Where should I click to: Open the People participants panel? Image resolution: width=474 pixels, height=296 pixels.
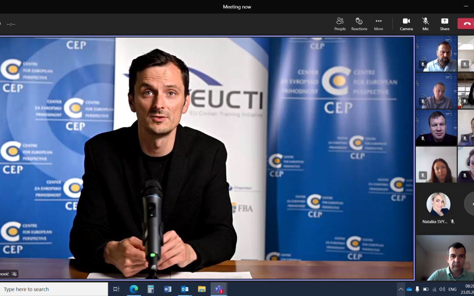[340, 24]
